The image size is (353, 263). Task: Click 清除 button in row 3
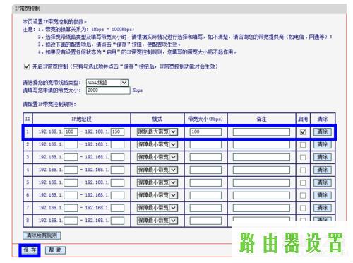coord(323,157)
